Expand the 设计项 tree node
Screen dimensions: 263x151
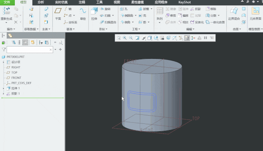4,62
